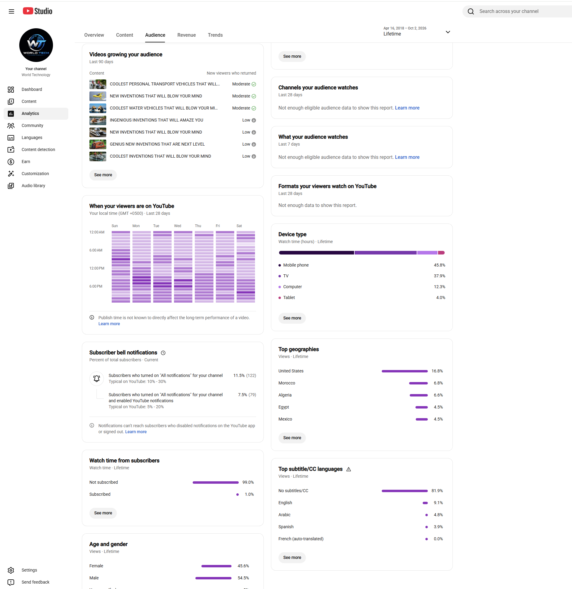This screenshot has height=589, width=572.
Task: Open thumbnail of COOLEST PERSONAL TRANSPORT VEHICLES video
Action: pos(98,84)
